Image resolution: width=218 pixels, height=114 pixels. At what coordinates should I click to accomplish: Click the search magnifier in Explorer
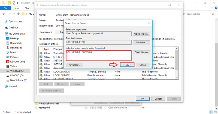click(x=213, y=14)
